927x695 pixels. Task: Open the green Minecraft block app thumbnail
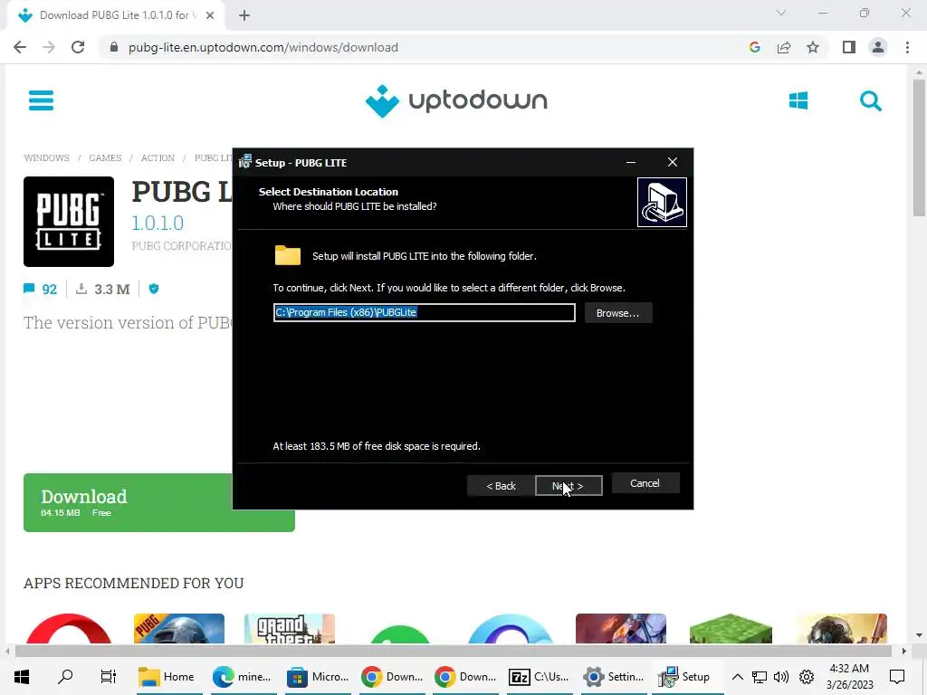pyautogui.click(x=731, y=628)
